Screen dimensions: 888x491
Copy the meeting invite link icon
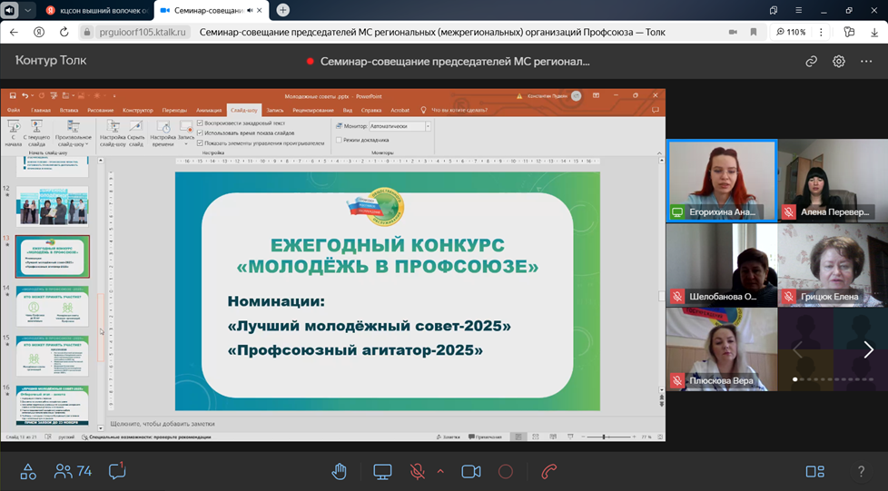tap(812, 61)
